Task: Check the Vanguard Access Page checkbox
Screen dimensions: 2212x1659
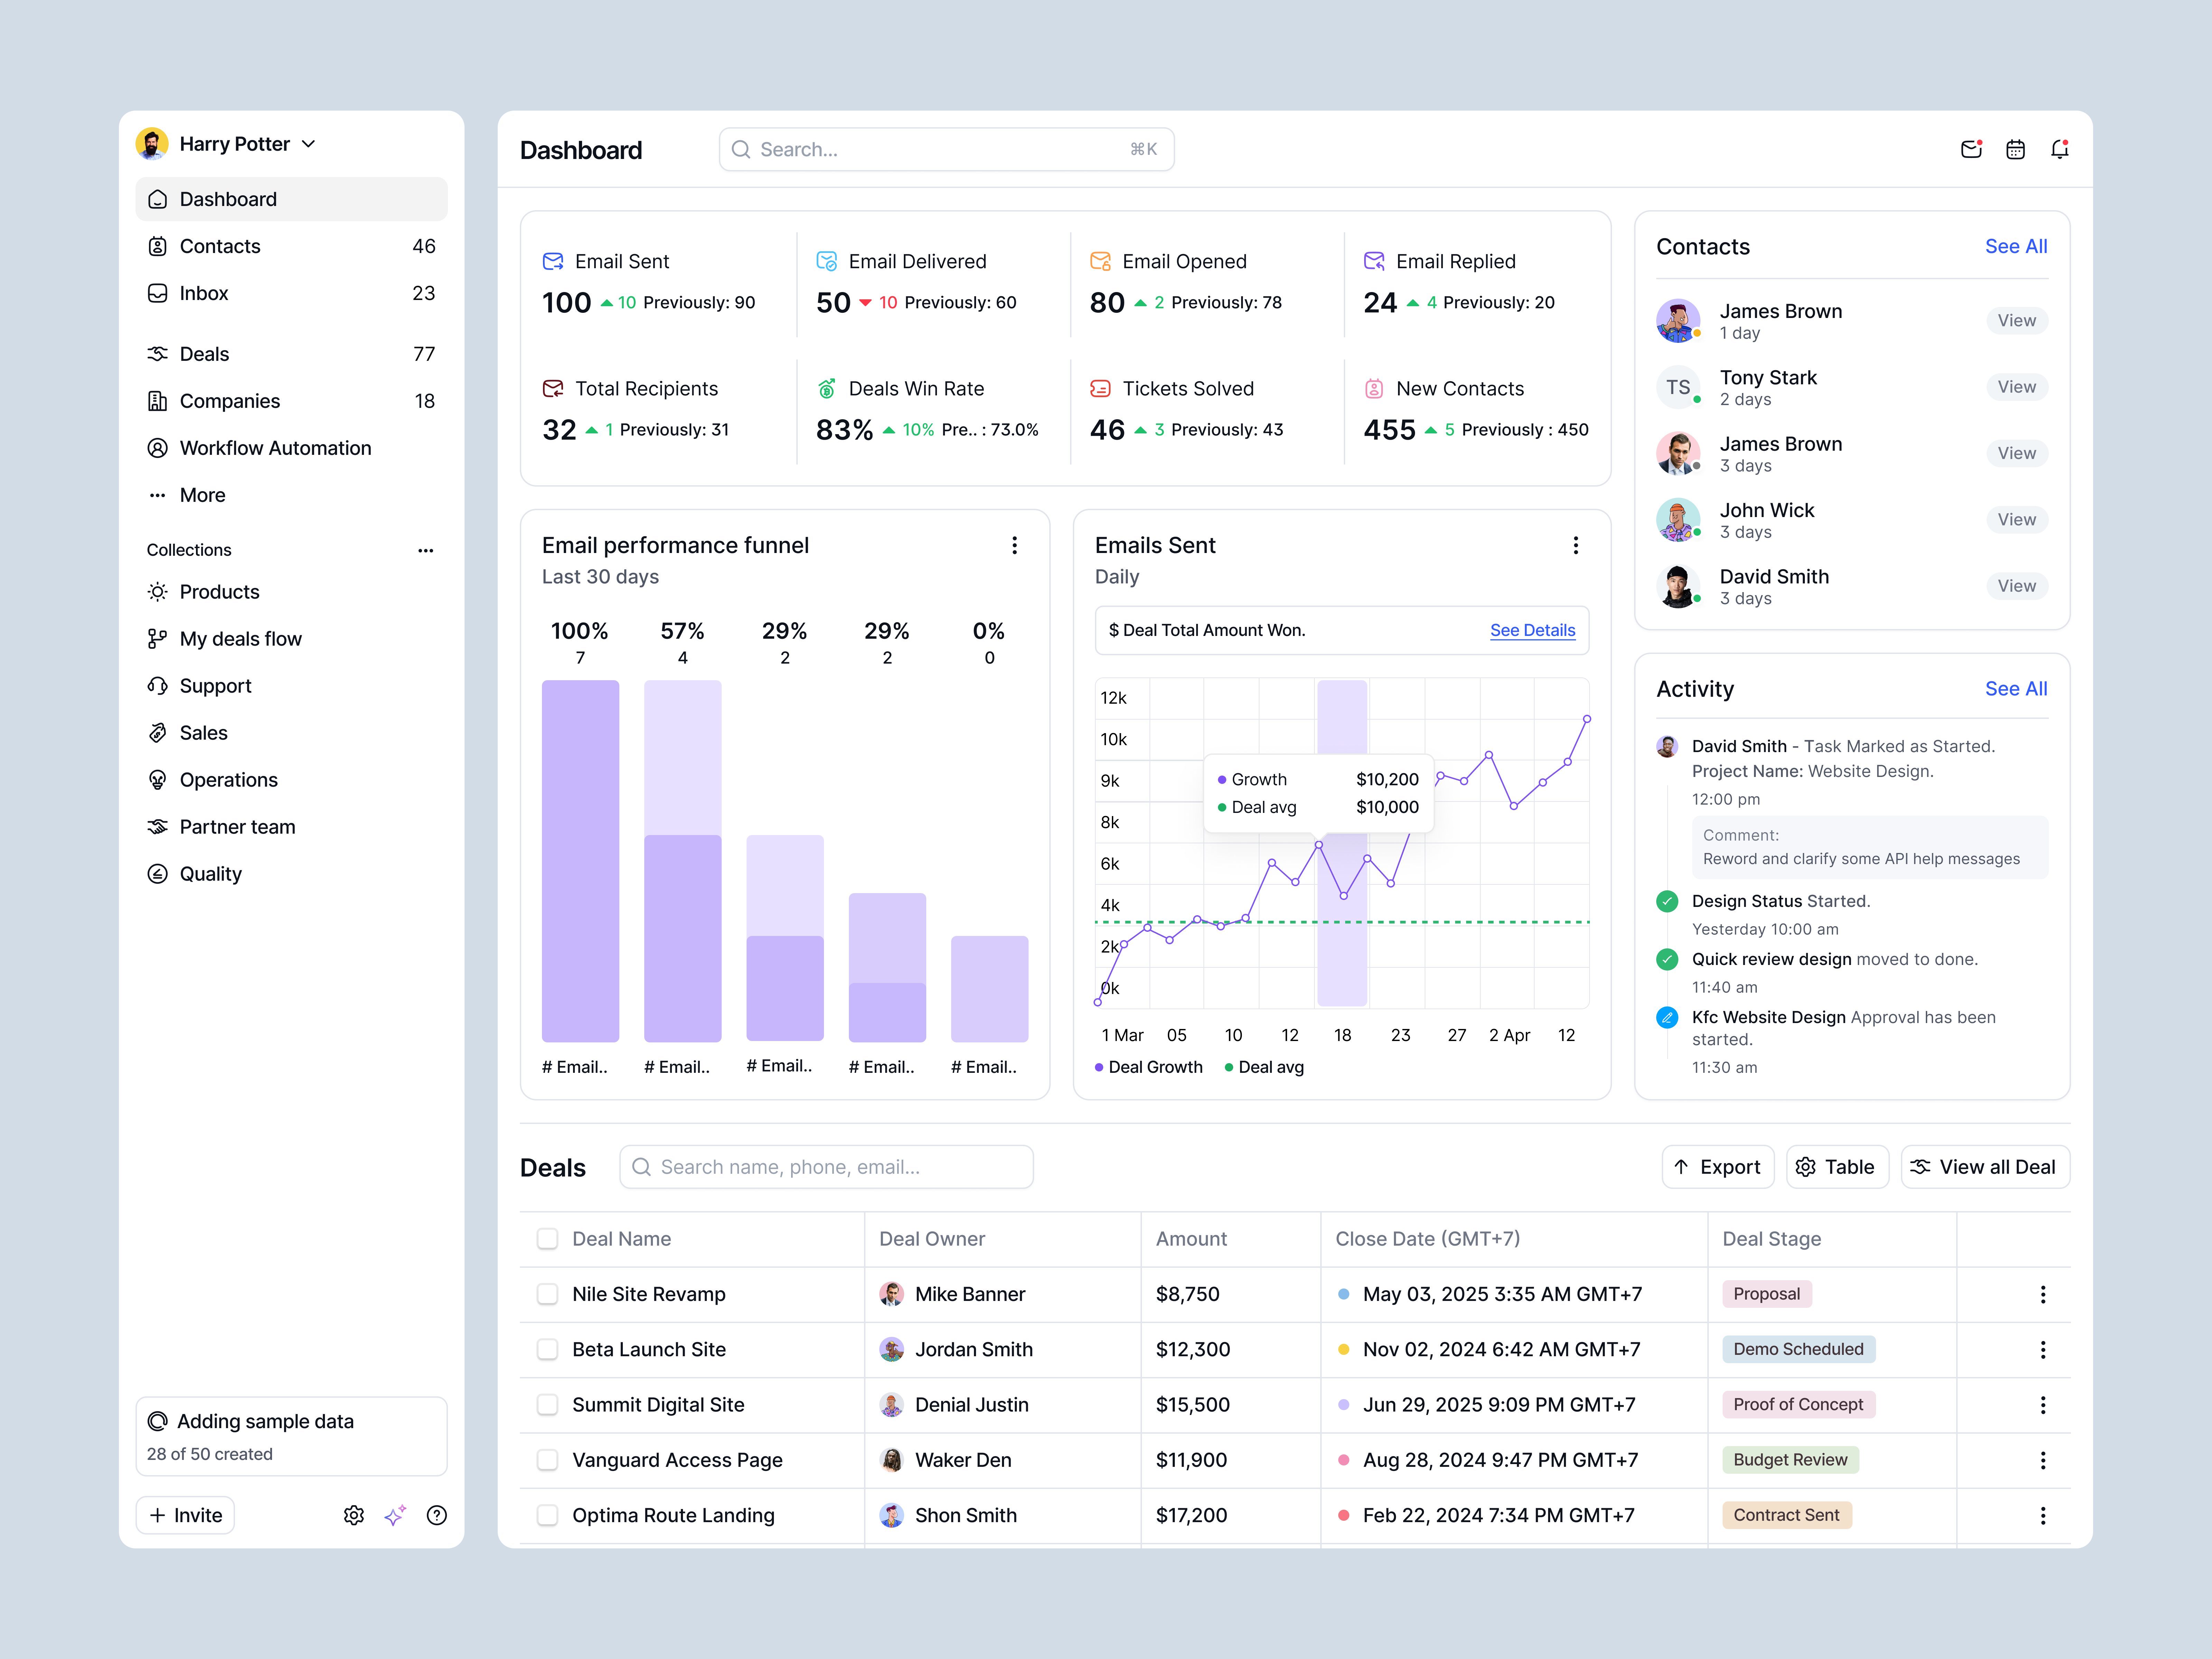Action: (x=547, y=1460)
